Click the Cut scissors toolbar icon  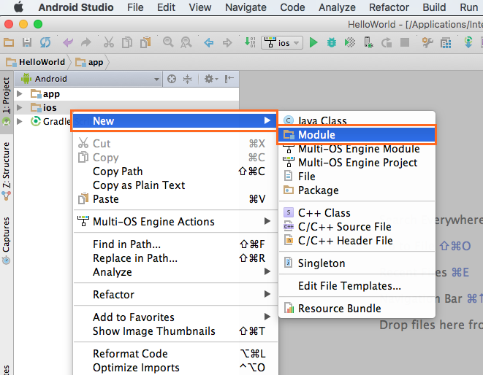pyautogui.click(x=109, y=42)
